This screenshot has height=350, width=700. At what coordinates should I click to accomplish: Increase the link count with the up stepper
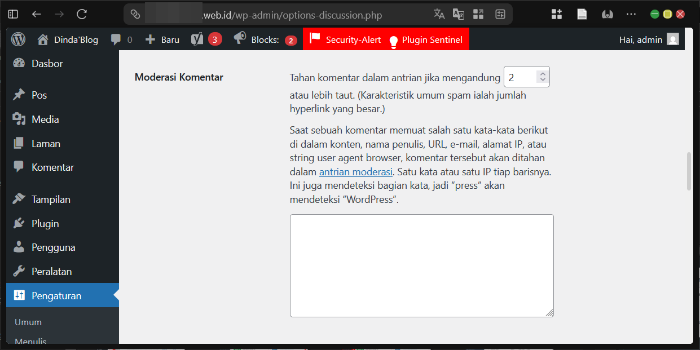pyautogui.click(x=543, y=73)
